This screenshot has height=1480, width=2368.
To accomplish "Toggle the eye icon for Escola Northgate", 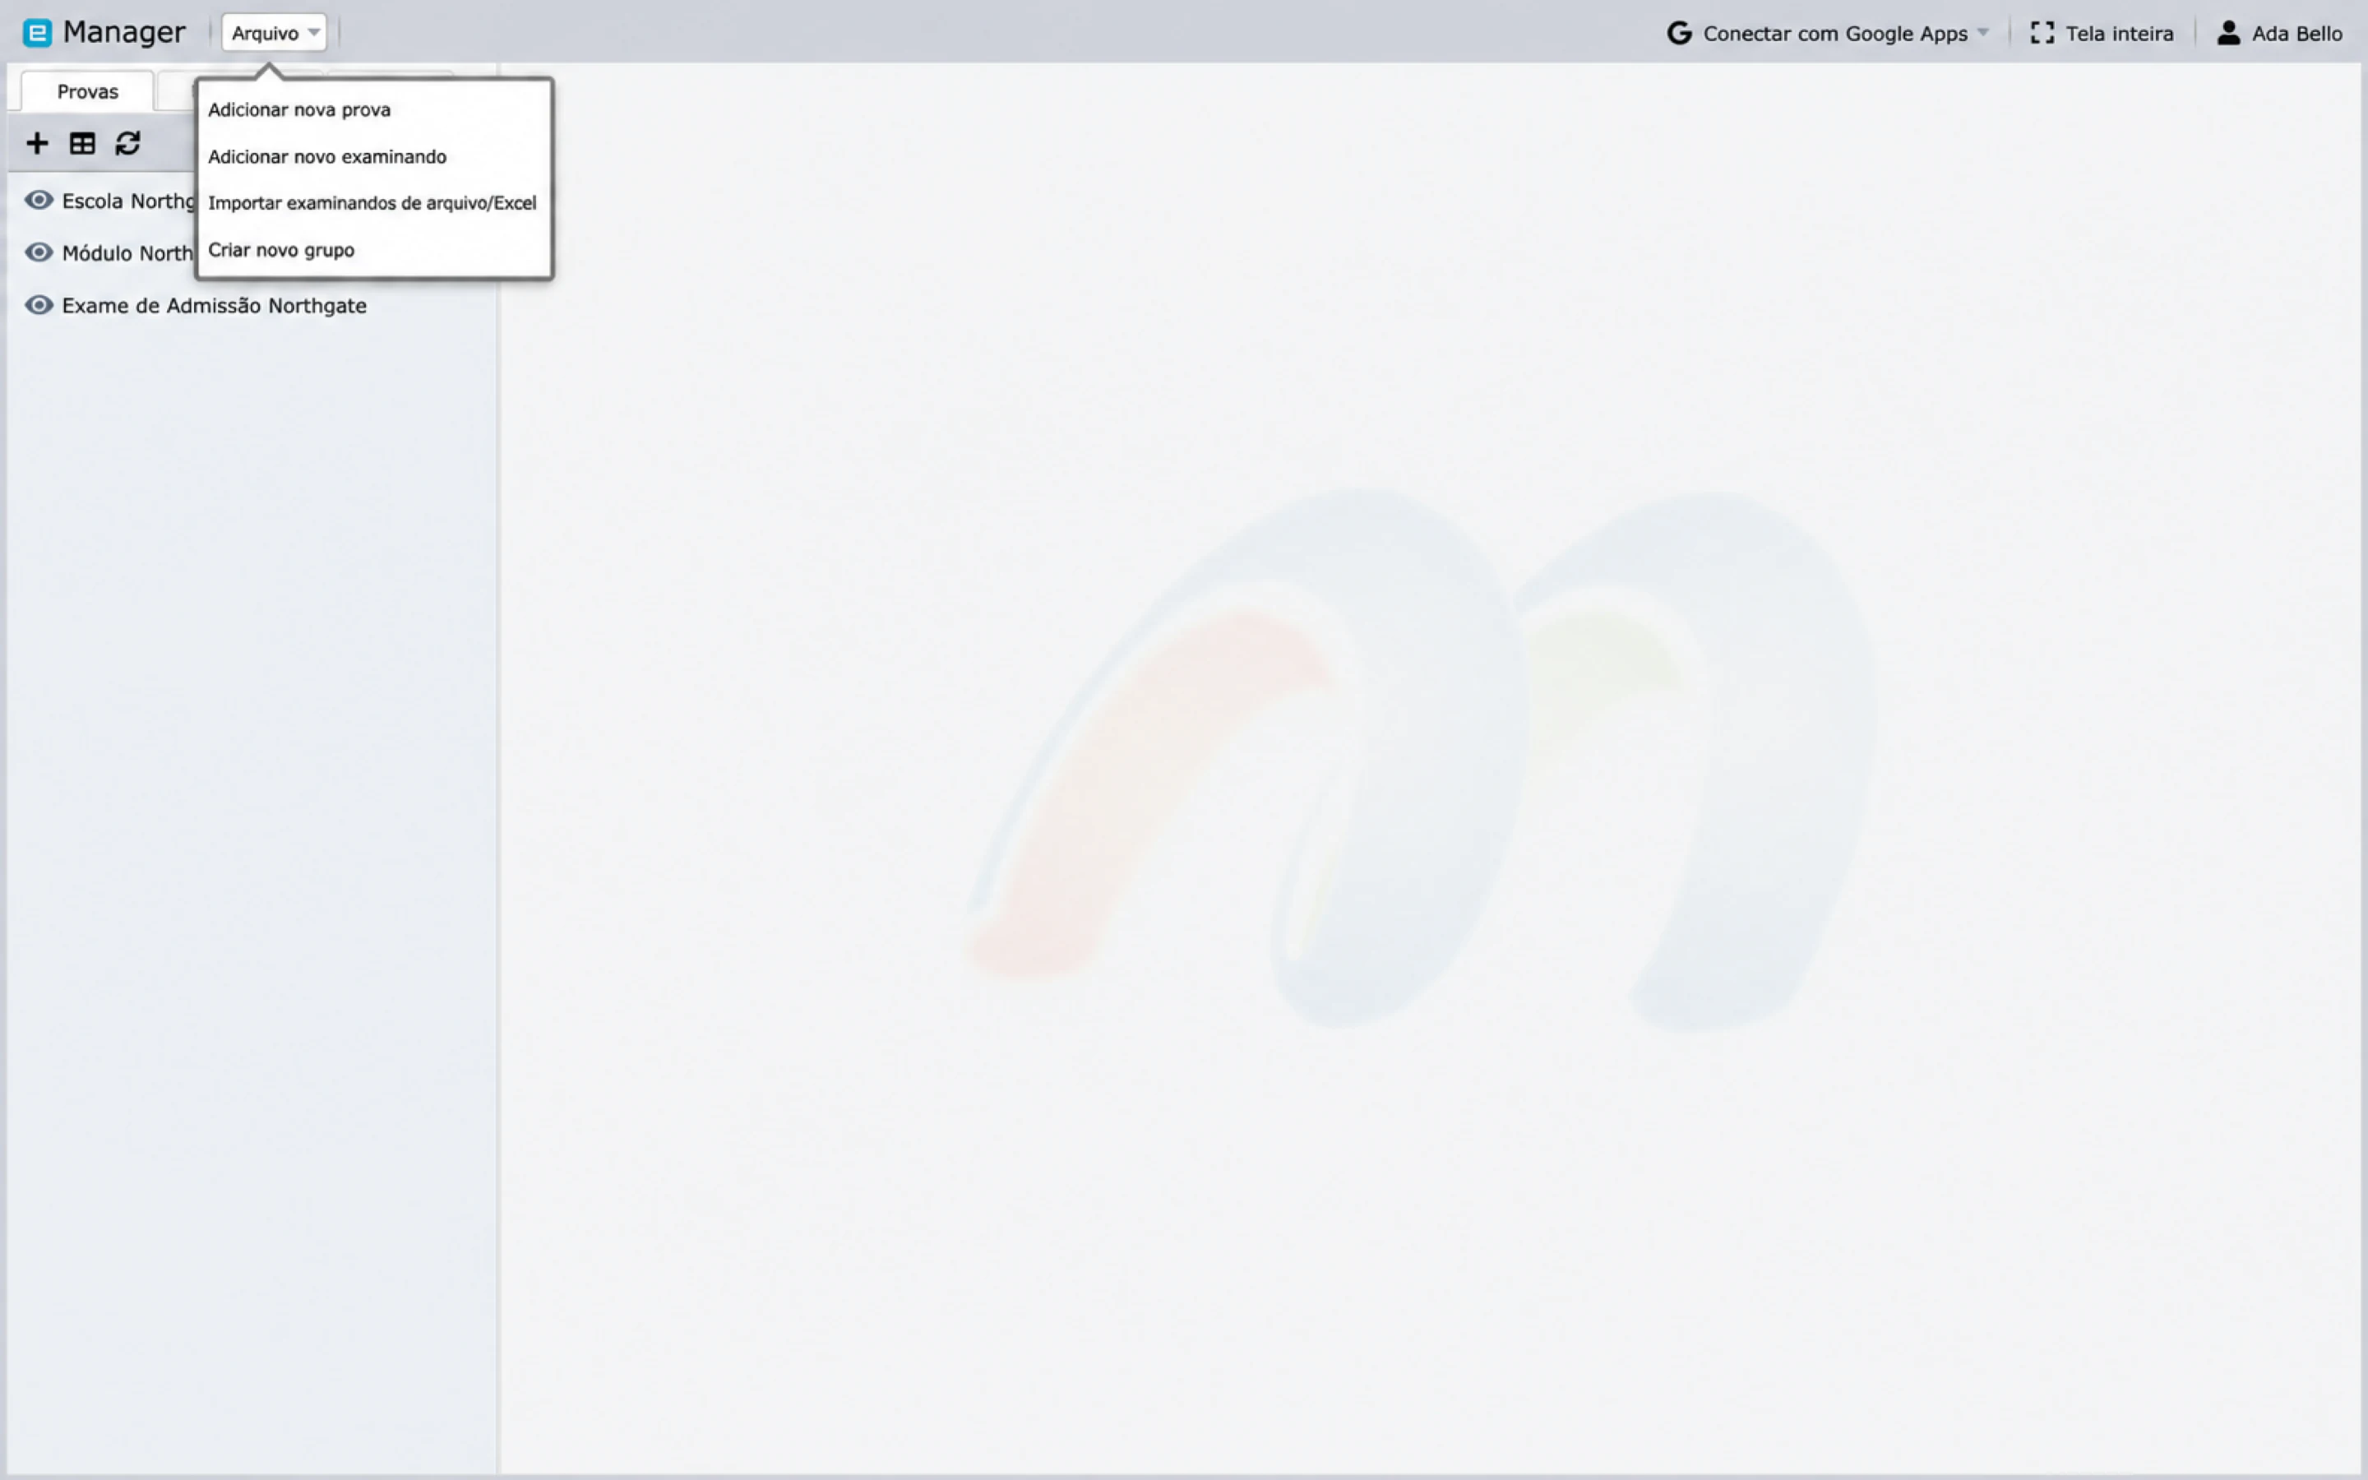I will pyautogui.click(x=38, y=201).
